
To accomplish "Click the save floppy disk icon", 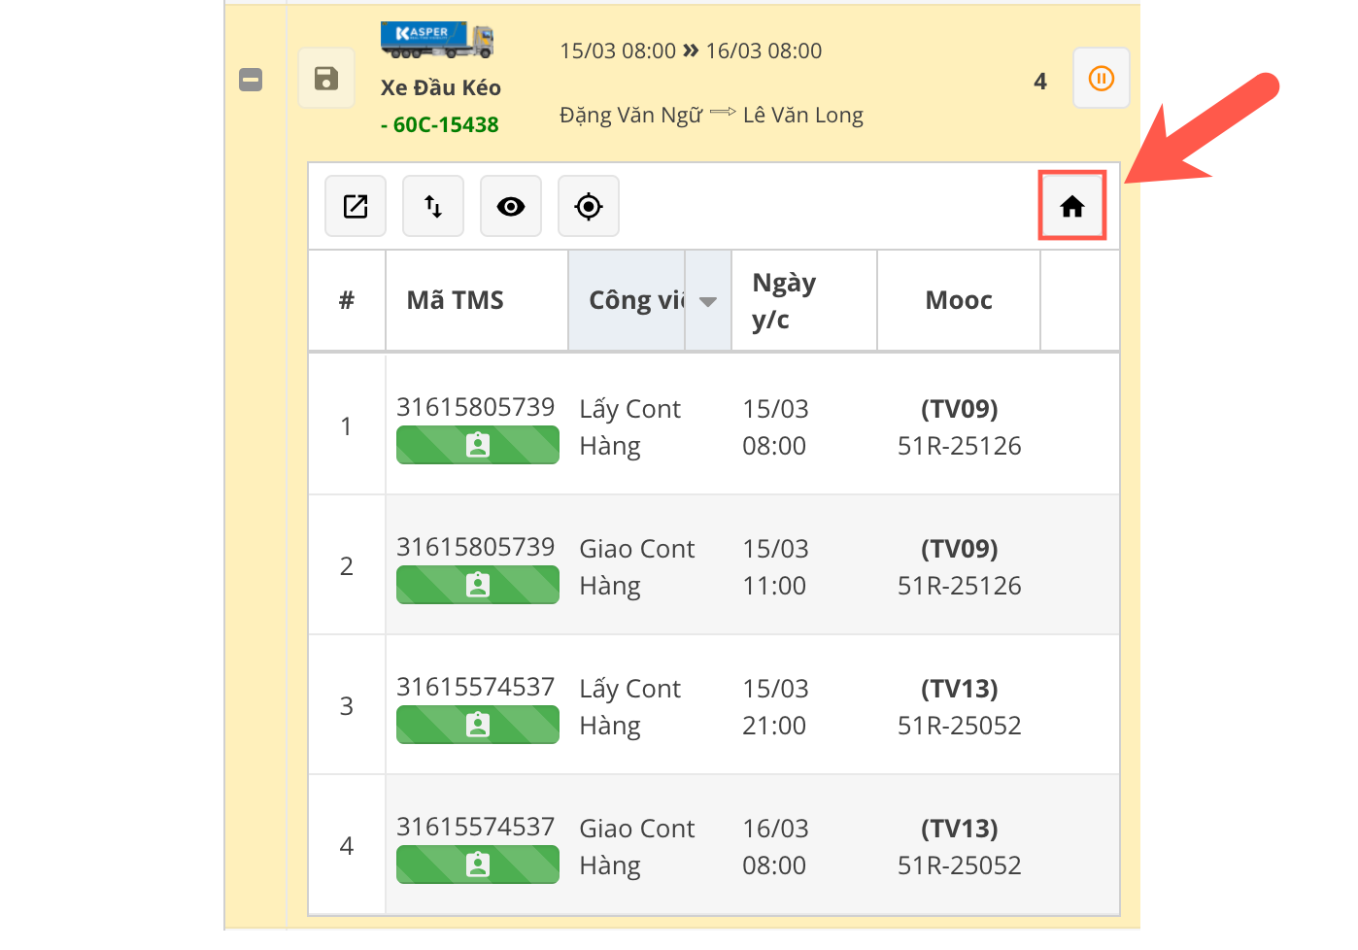I will 326,79.
